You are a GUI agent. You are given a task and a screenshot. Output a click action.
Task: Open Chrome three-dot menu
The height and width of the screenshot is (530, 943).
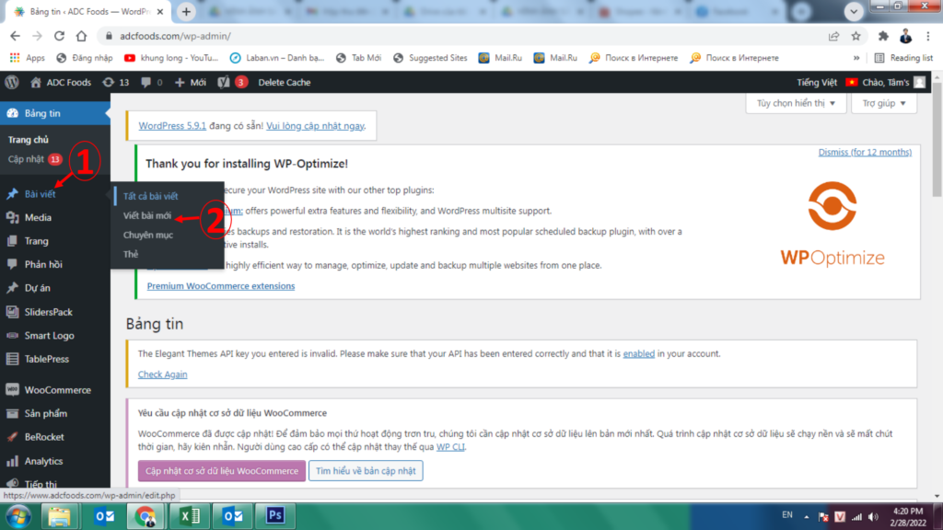click(928, 36)
